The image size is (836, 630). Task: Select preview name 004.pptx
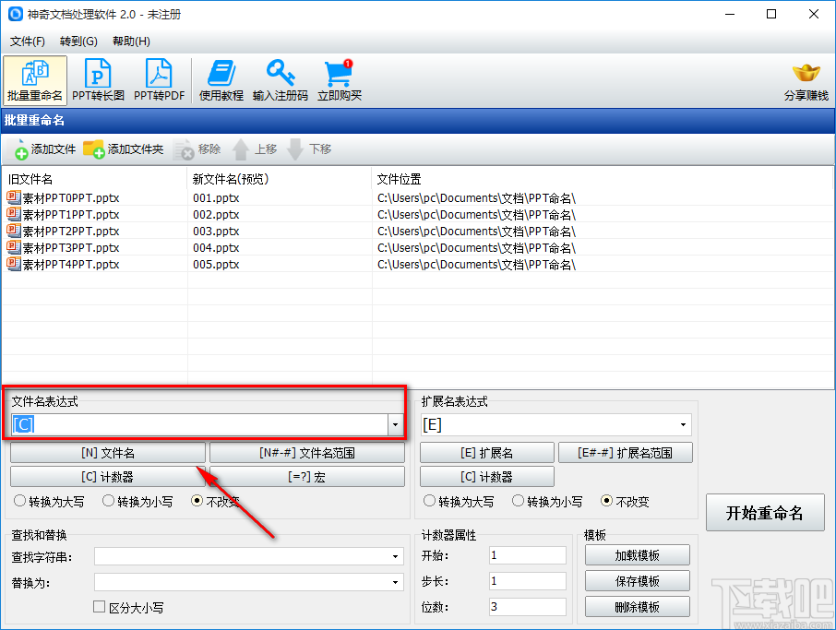pyautogui.click(x=216, y=247)
